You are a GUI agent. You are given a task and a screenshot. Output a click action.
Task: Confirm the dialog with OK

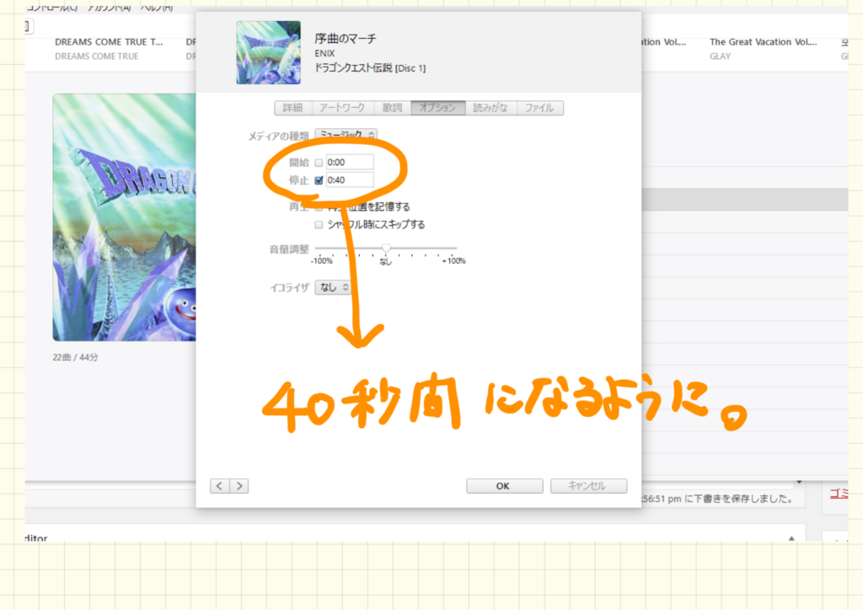(504, 485)
